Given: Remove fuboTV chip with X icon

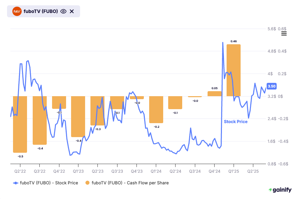Looking at the screenshot, I should [x=72, y=11].
